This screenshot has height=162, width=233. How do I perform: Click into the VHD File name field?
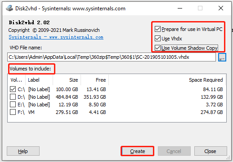[112, 57]
